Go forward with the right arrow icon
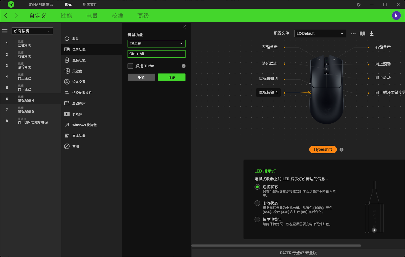This screenshot has width=405, height=257. (x=16, y=15)
